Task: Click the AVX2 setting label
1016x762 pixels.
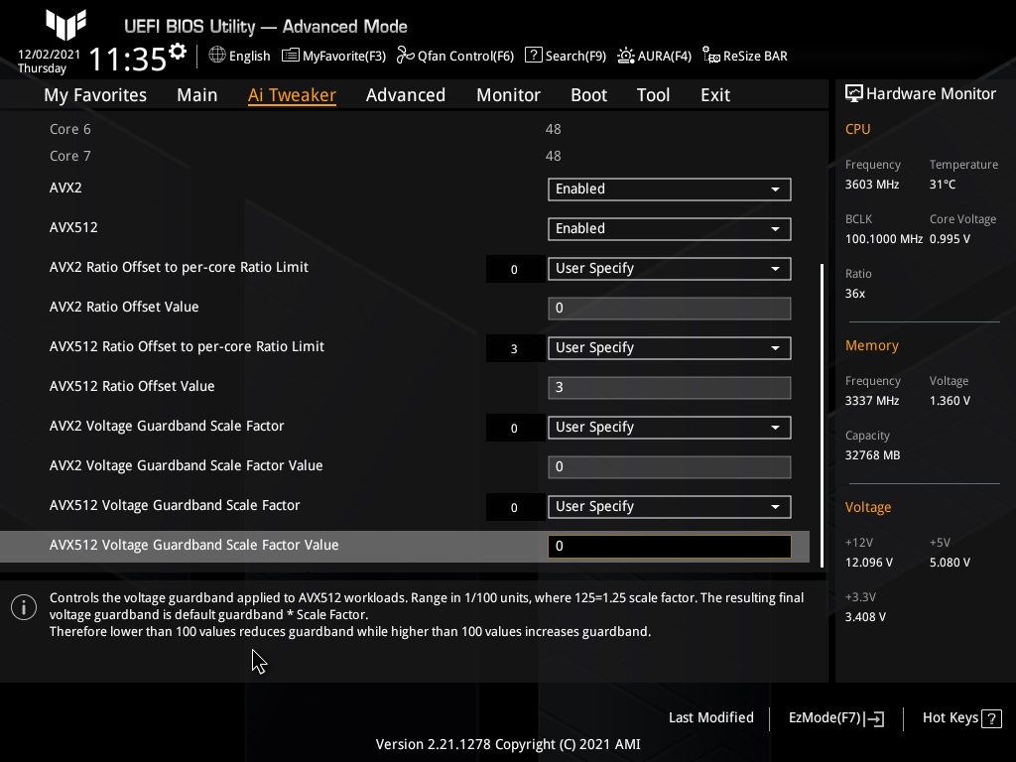Action: click(x=65, y=188)
